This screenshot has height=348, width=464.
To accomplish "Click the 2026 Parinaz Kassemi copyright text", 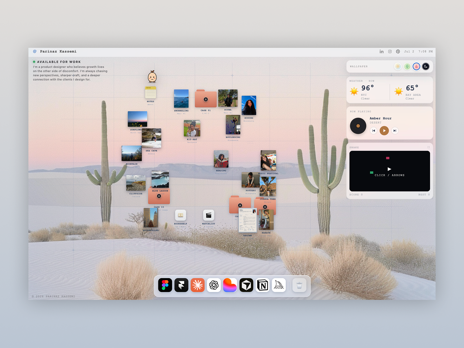I will [x=53, y=296].
